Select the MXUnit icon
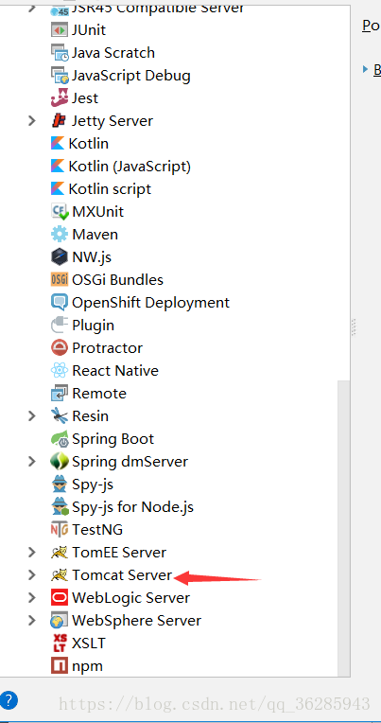Image resolution: width=381 pixels, height=723 pixels. point(60,212)
